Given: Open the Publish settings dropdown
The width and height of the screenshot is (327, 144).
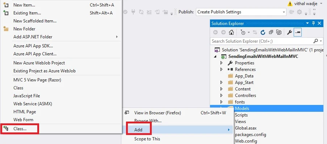Looking at the screenshot, I should (x=241, y=12).
